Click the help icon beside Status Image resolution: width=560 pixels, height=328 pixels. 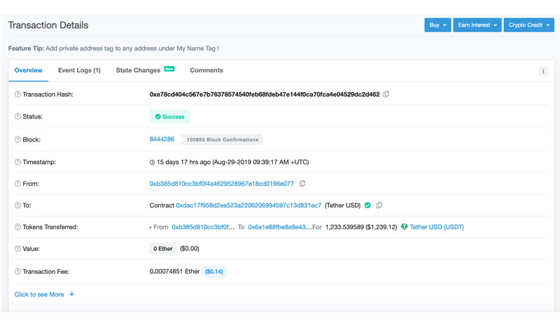tap(17, 116)
